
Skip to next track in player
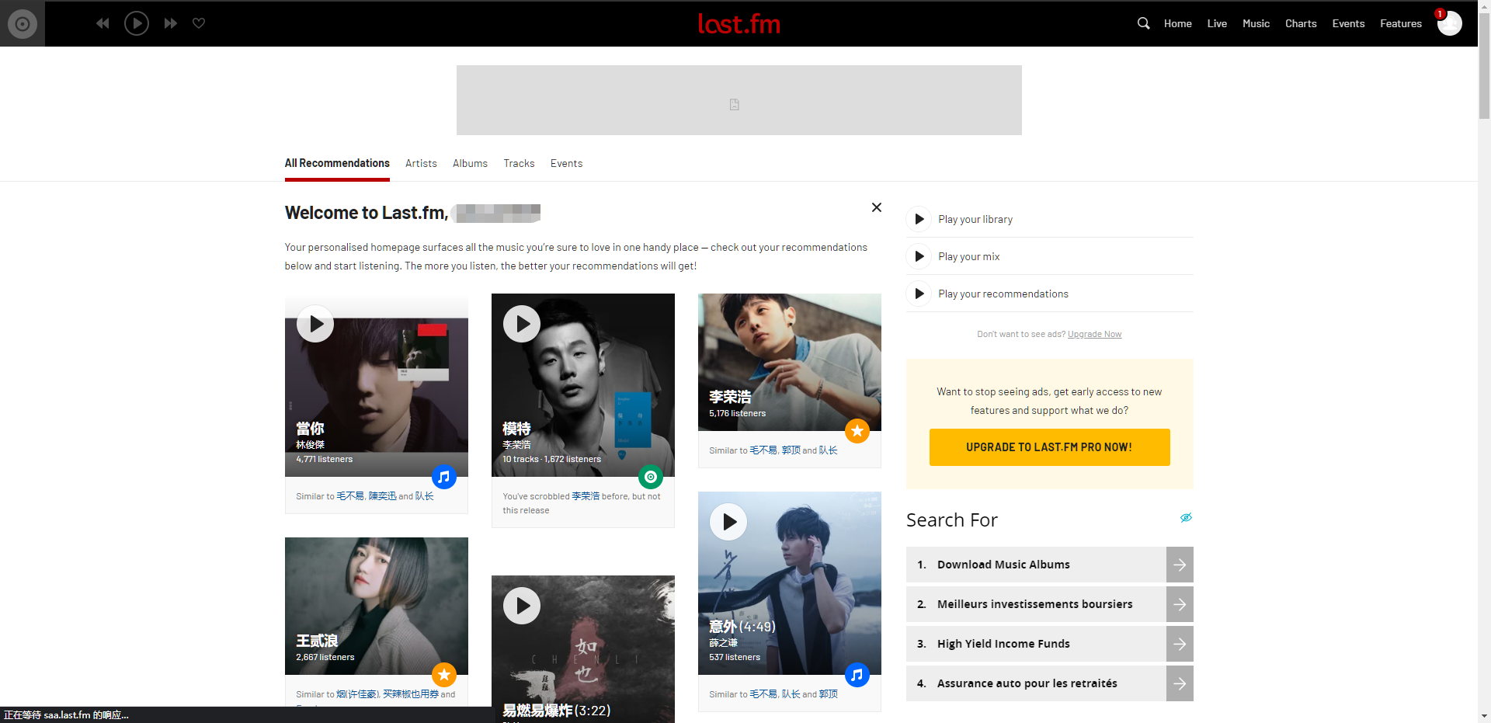point(170,23)
